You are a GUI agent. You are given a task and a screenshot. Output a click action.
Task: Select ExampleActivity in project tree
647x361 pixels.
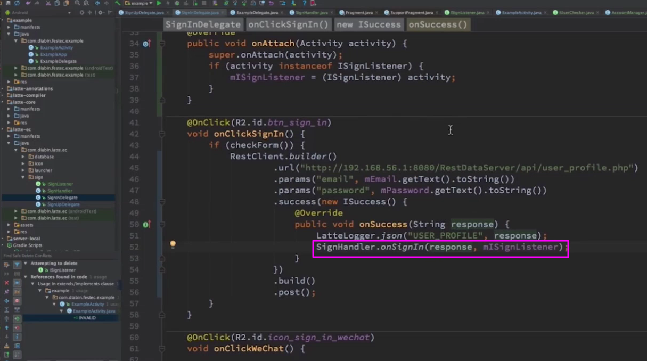[x=56, y=47]
